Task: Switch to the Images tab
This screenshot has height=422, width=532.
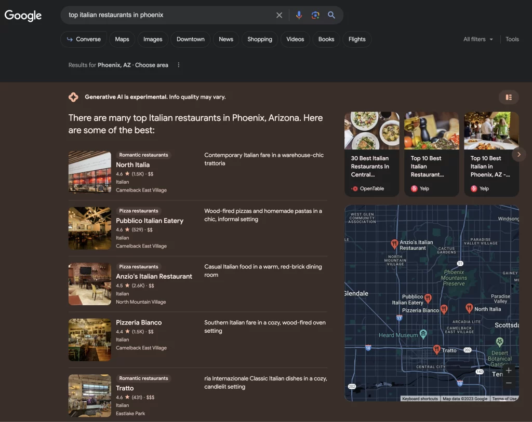Action: (152, 39)
